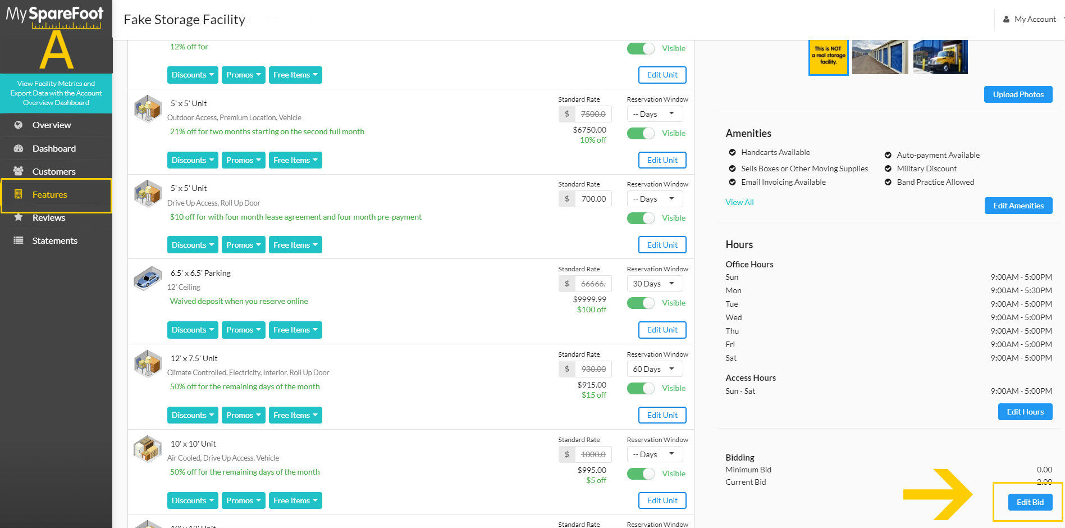Click the Reviews star icon in sidebar

[19, 217]
